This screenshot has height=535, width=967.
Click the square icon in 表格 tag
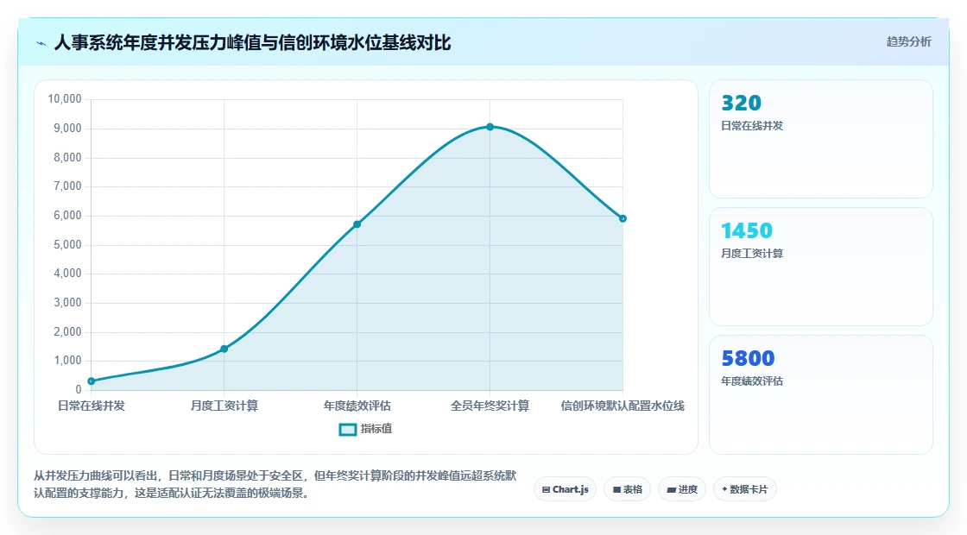pos(616,490)
